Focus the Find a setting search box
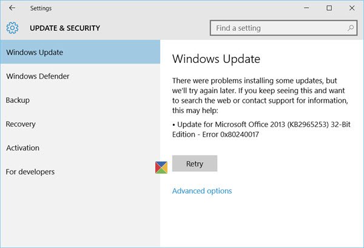 click(x=278, y=28)
